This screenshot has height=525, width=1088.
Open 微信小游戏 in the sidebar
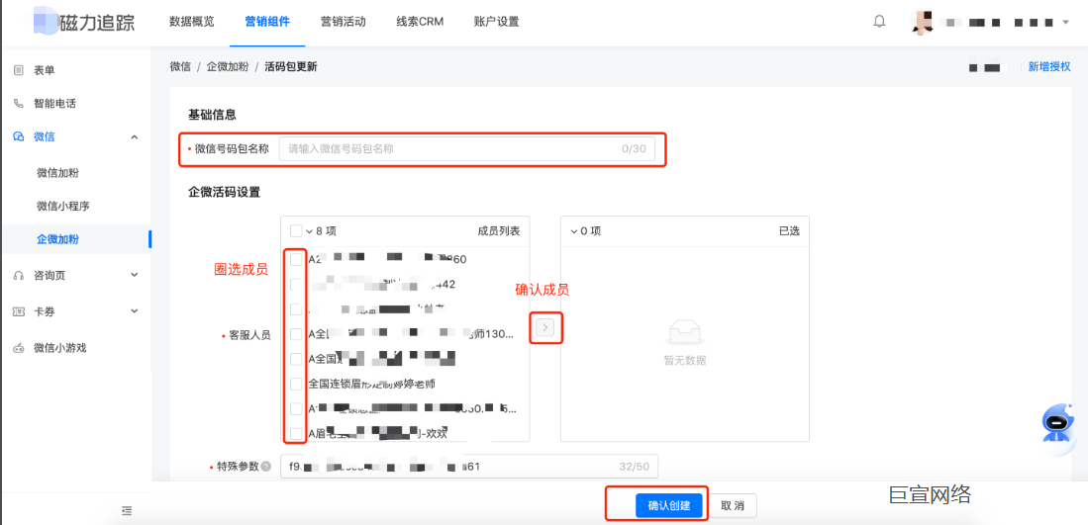coord(59,348)
